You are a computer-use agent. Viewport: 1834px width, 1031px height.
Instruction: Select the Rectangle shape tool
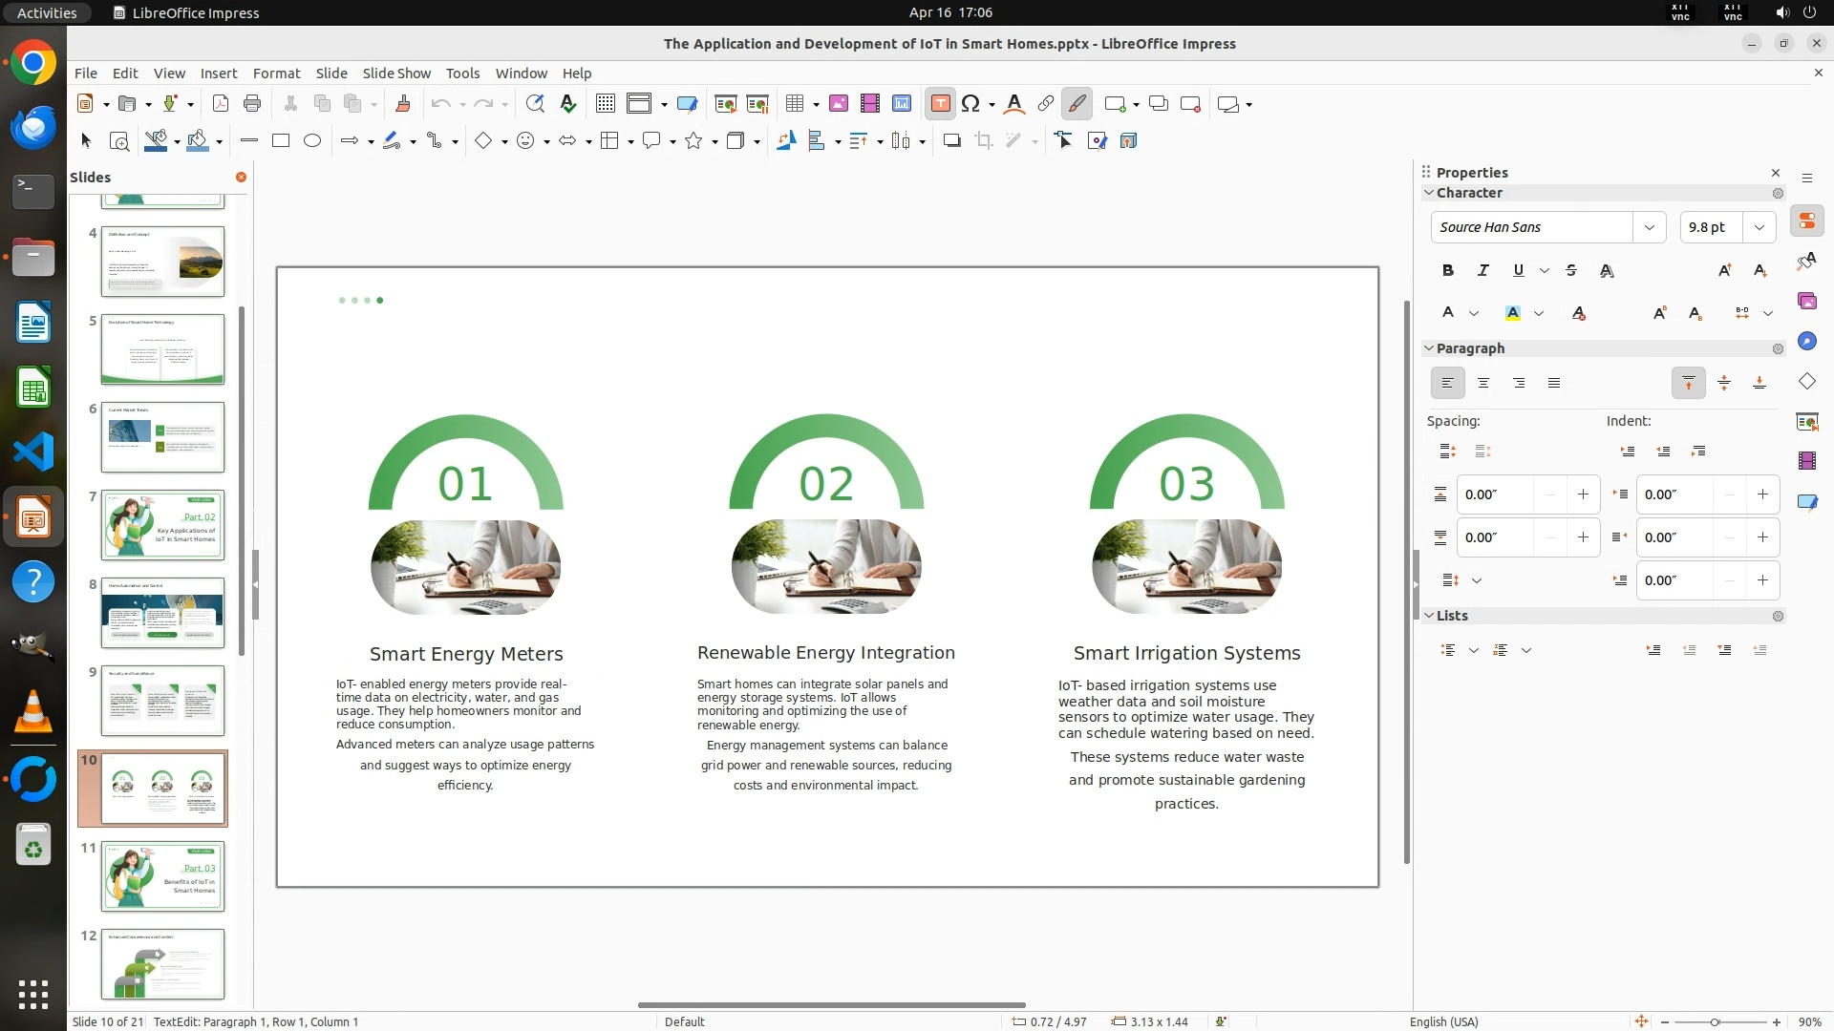tap(281, 141)
